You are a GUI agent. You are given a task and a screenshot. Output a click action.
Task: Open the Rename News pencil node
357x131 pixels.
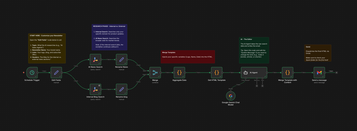click(121, 59)
